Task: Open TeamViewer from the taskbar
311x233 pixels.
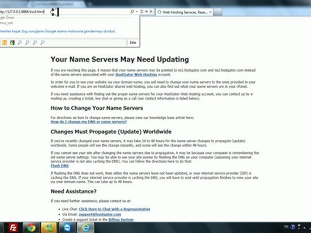Action: click(67, 227)
